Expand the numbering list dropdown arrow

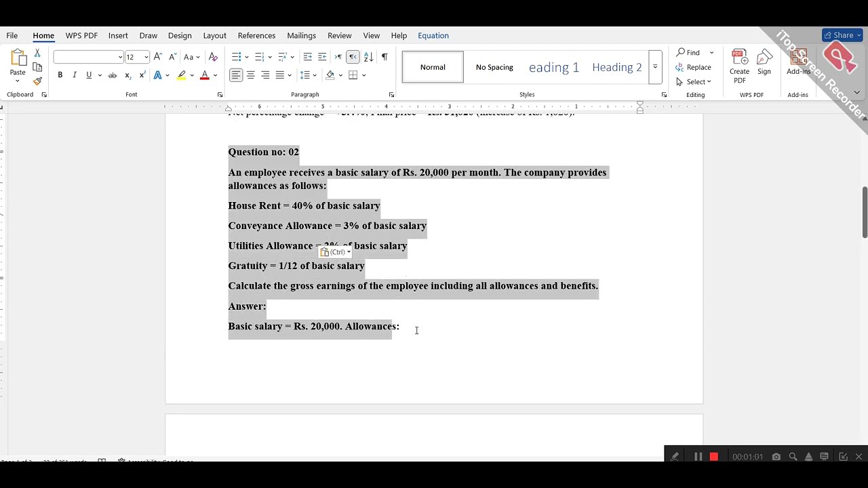point(270,57)
